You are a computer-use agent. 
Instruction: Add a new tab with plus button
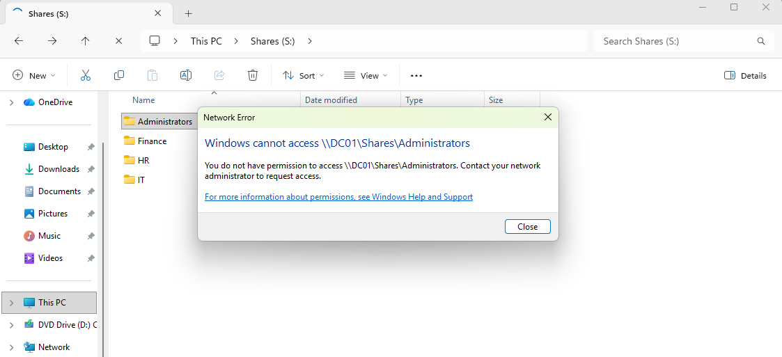coord(188,13)
